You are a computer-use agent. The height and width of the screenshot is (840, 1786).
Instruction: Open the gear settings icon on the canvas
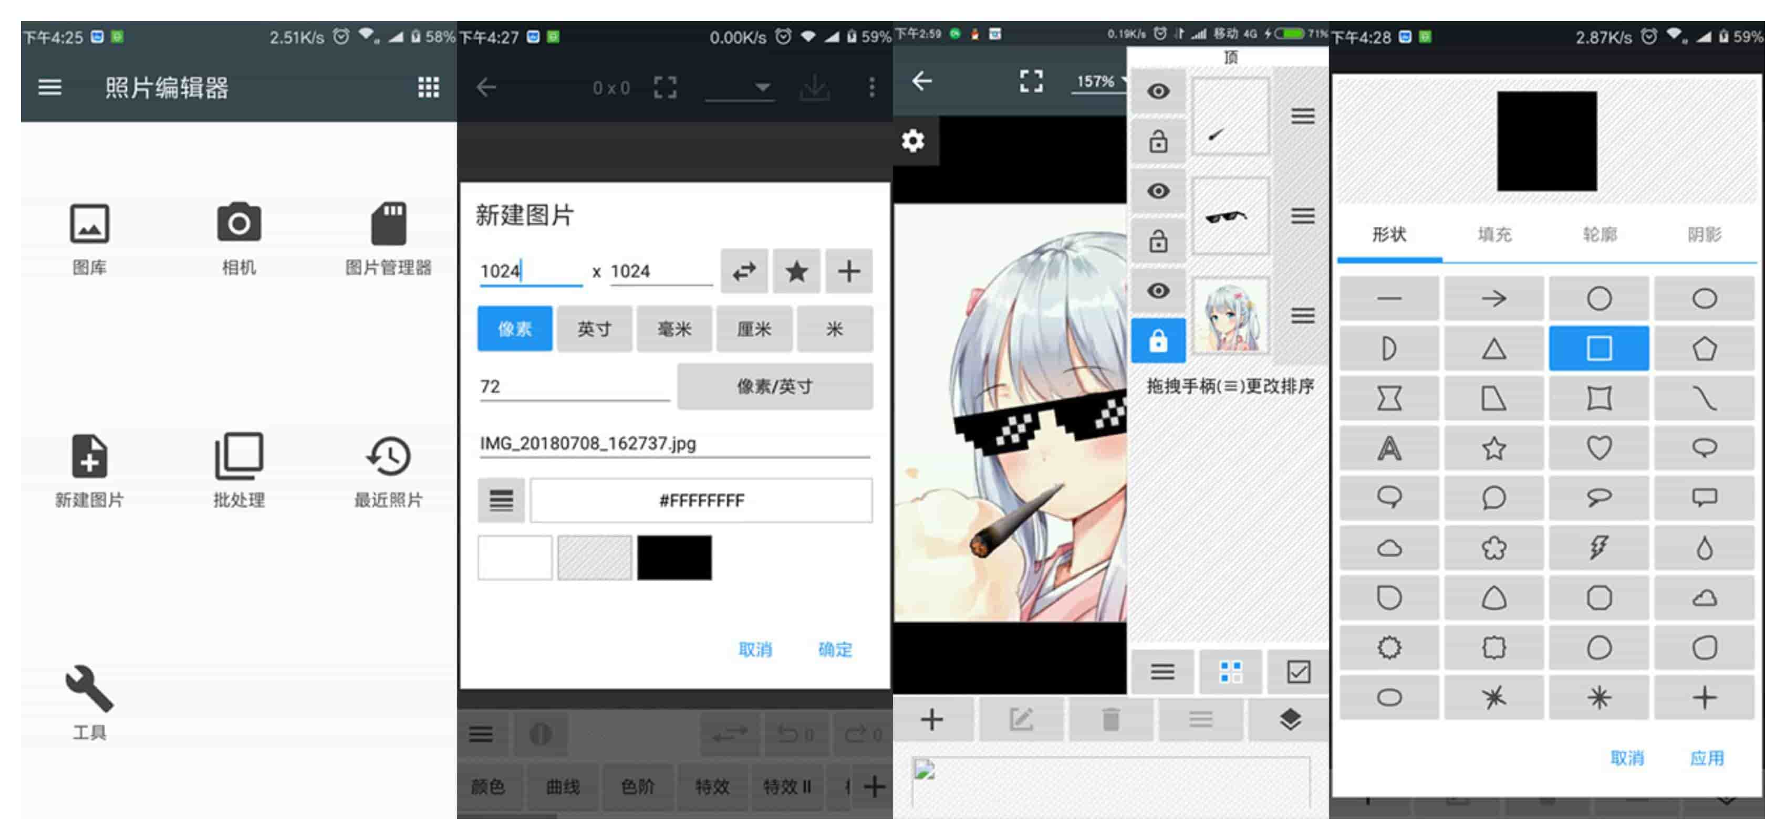click(x=912, y=141)
